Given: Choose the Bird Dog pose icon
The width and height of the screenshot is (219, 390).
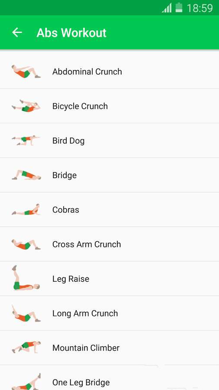Looking at the screenshot, I should tap(26, 140).
